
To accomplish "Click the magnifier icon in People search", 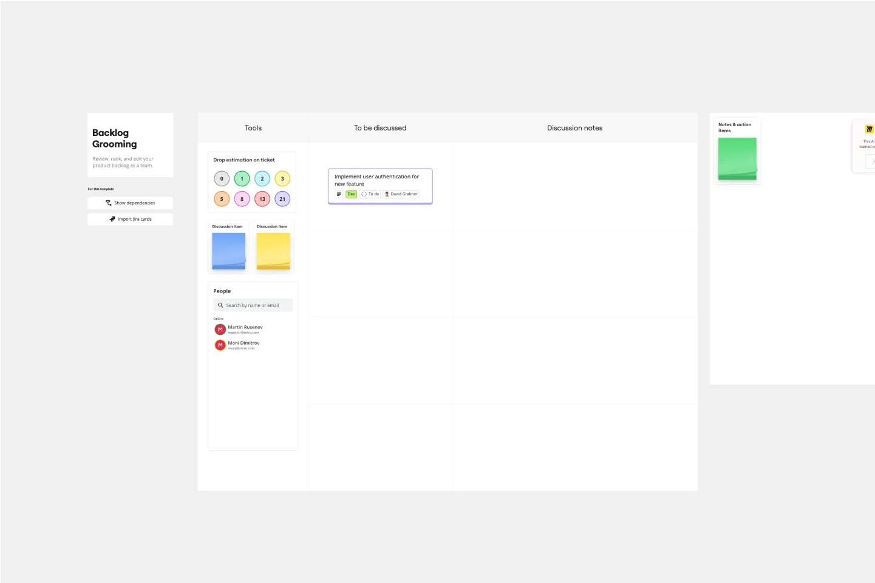I will pos(220,305).
